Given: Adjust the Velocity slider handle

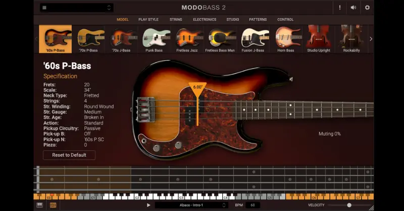Looking at the screenshot, I should 349,205.
